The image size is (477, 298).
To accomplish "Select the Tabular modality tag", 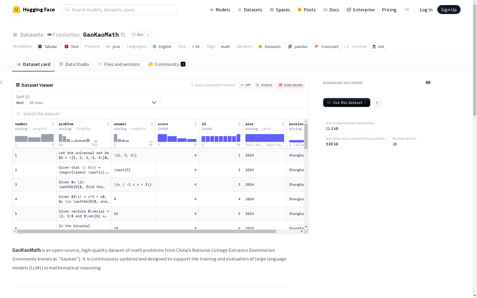I will click(48, 46).
